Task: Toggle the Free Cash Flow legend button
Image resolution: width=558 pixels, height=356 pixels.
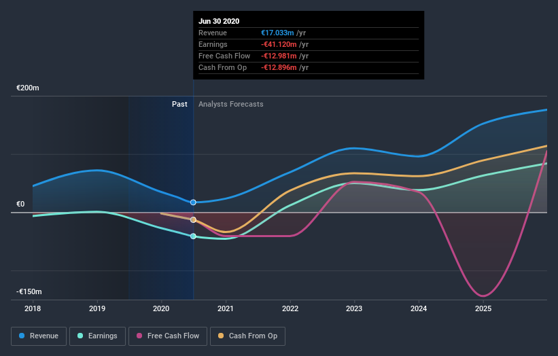Action: (168, 336)
